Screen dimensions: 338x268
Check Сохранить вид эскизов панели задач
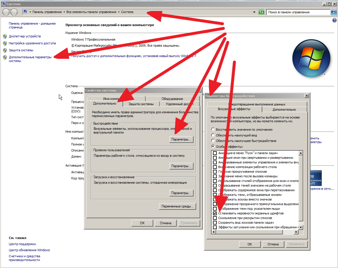coord(215,223)
